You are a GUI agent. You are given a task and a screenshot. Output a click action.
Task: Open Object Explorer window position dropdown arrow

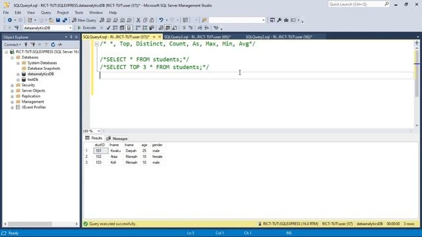pos(66,37)
